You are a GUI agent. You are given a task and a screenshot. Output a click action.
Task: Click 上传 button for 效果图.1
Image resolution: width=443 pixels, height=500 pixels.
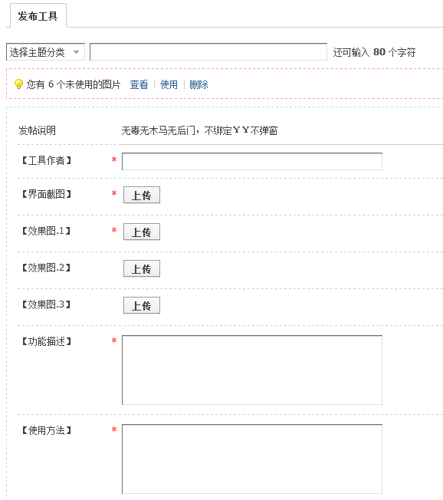[x=142, y=232]
